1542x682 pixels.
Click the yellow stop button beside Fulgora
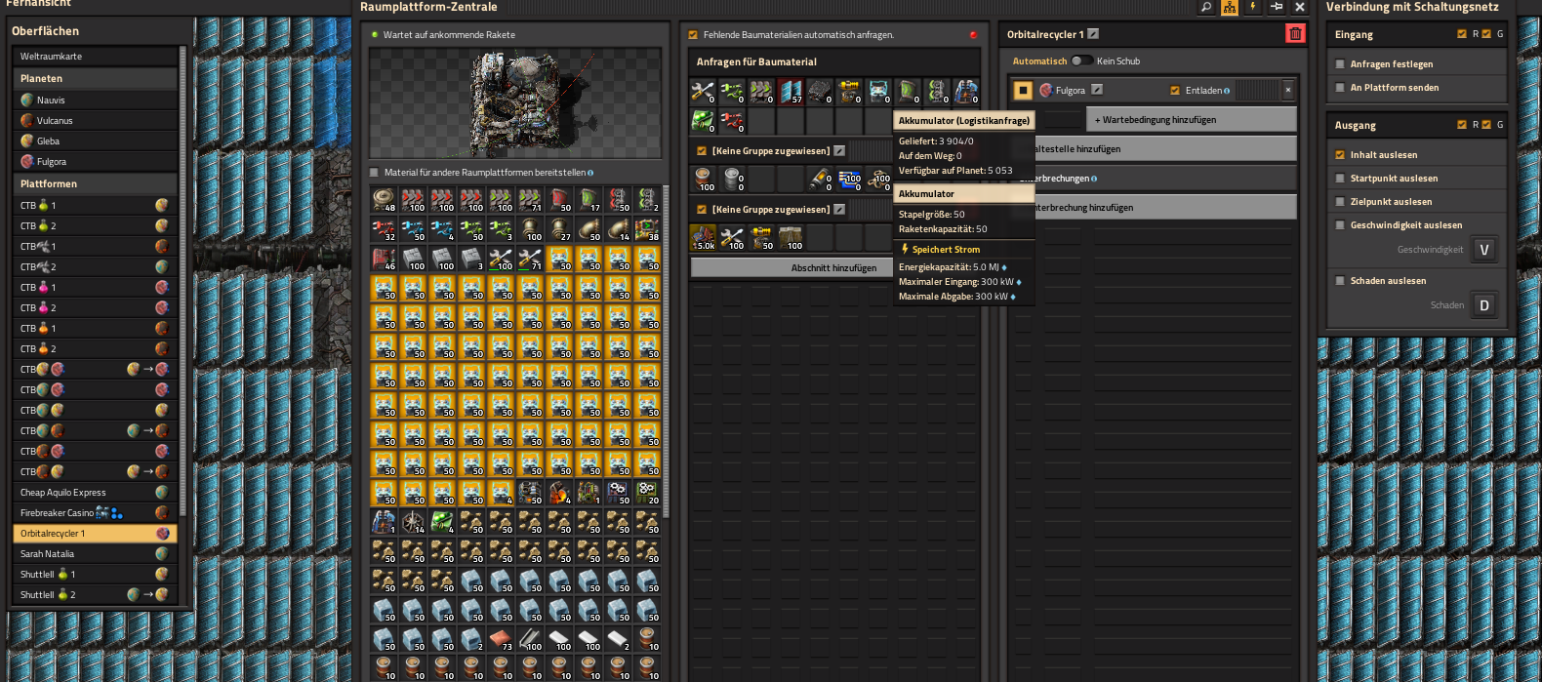pos(1023,90)
